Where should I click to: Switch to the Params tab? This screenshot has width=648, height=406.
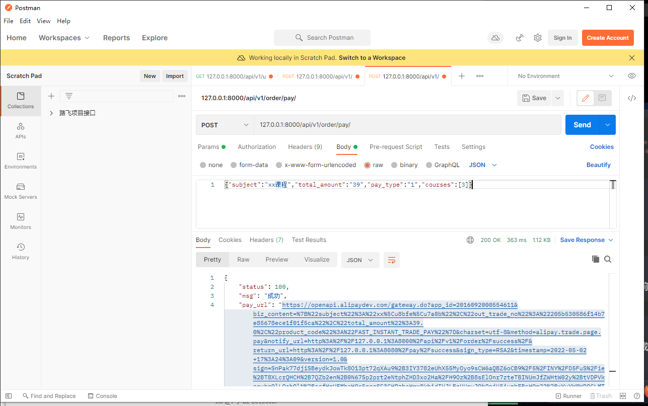(x=211, y=147)
